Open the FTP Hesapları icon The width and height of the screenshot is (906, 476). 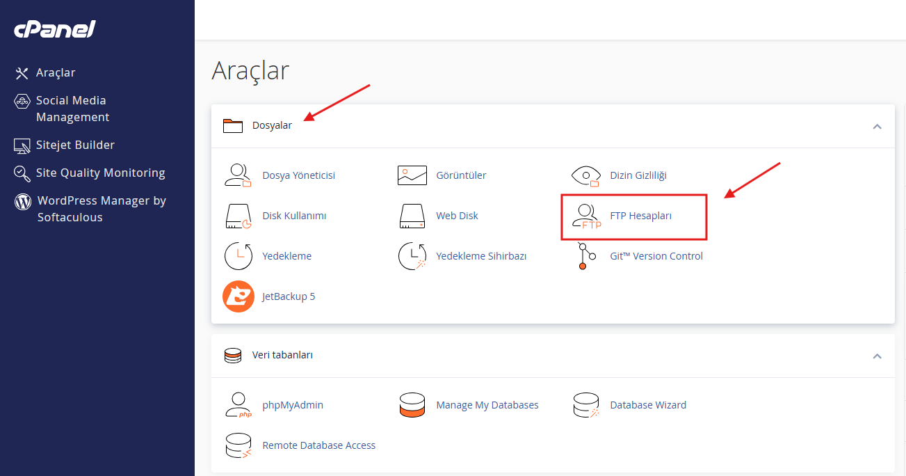tap(585, 216)
